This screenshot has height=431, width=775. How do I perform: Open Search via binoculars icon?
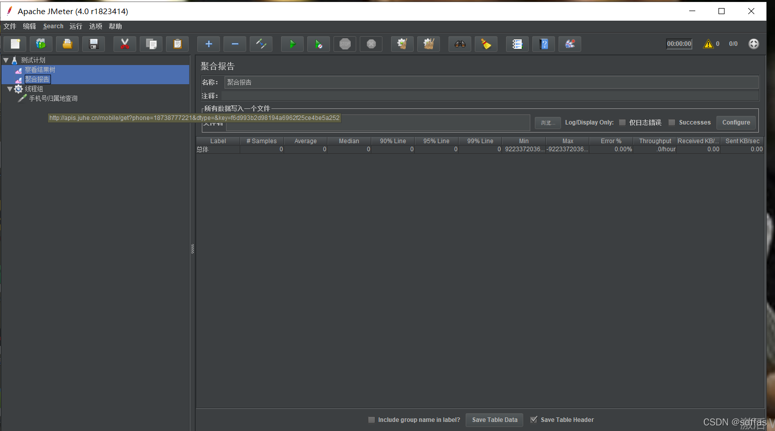point(460,44)
